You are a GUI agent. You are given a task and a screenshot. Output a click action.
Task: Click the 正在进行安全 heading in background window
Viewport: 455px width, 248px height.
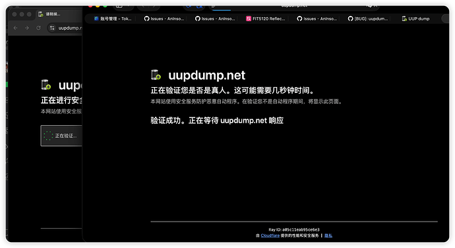click(x=62, y=100)
